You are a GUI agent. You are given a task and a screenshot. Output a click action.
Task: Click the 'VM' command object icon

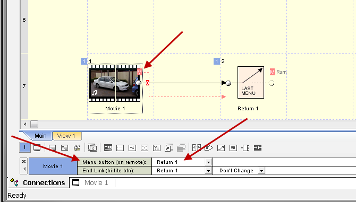(233, 148)
